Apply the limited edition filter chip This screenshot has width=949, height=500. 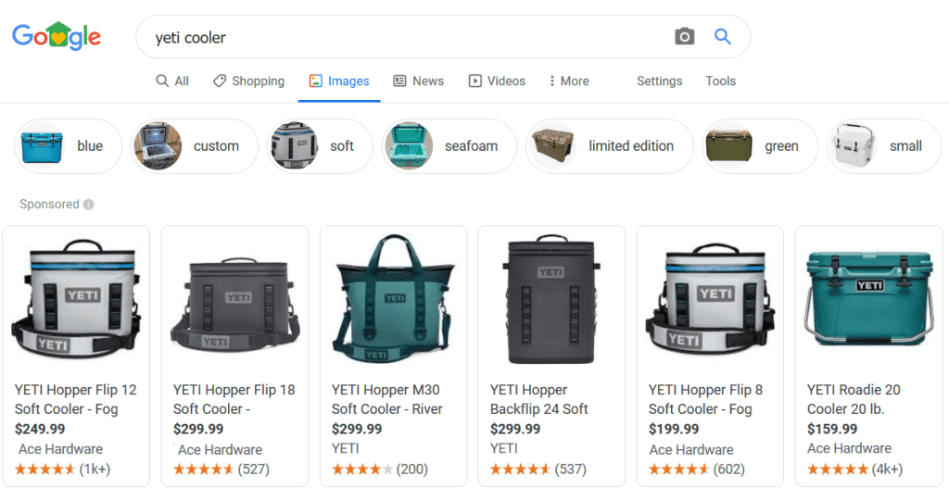pyautogui.click(x=610, y=146)
